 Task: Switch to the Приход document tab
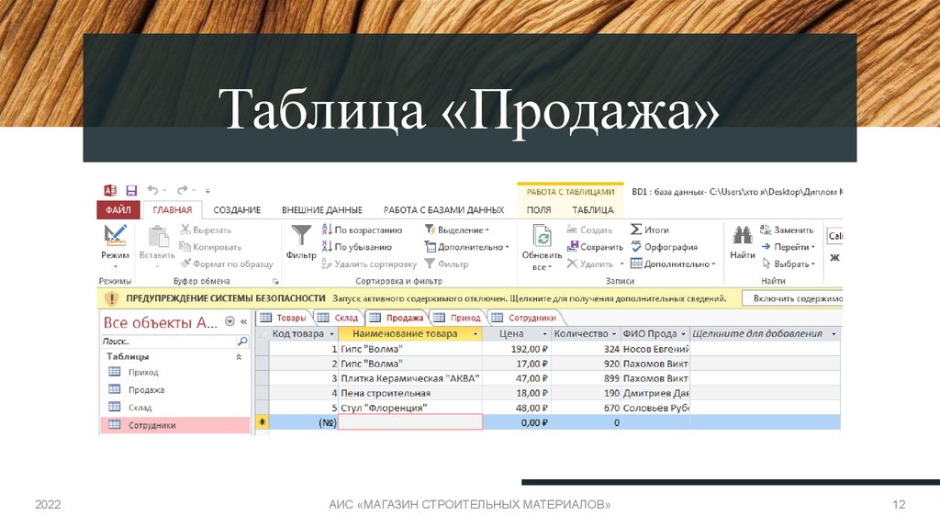coord(457,318)
